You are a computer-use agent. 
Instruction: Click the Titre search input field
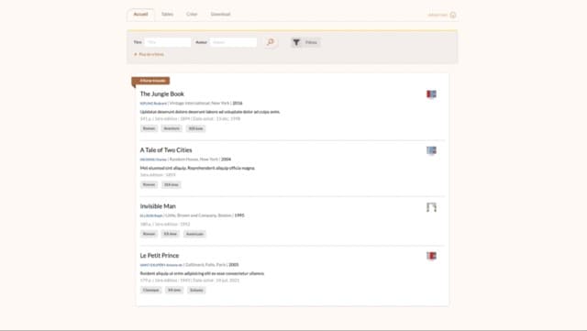point(168,42)
